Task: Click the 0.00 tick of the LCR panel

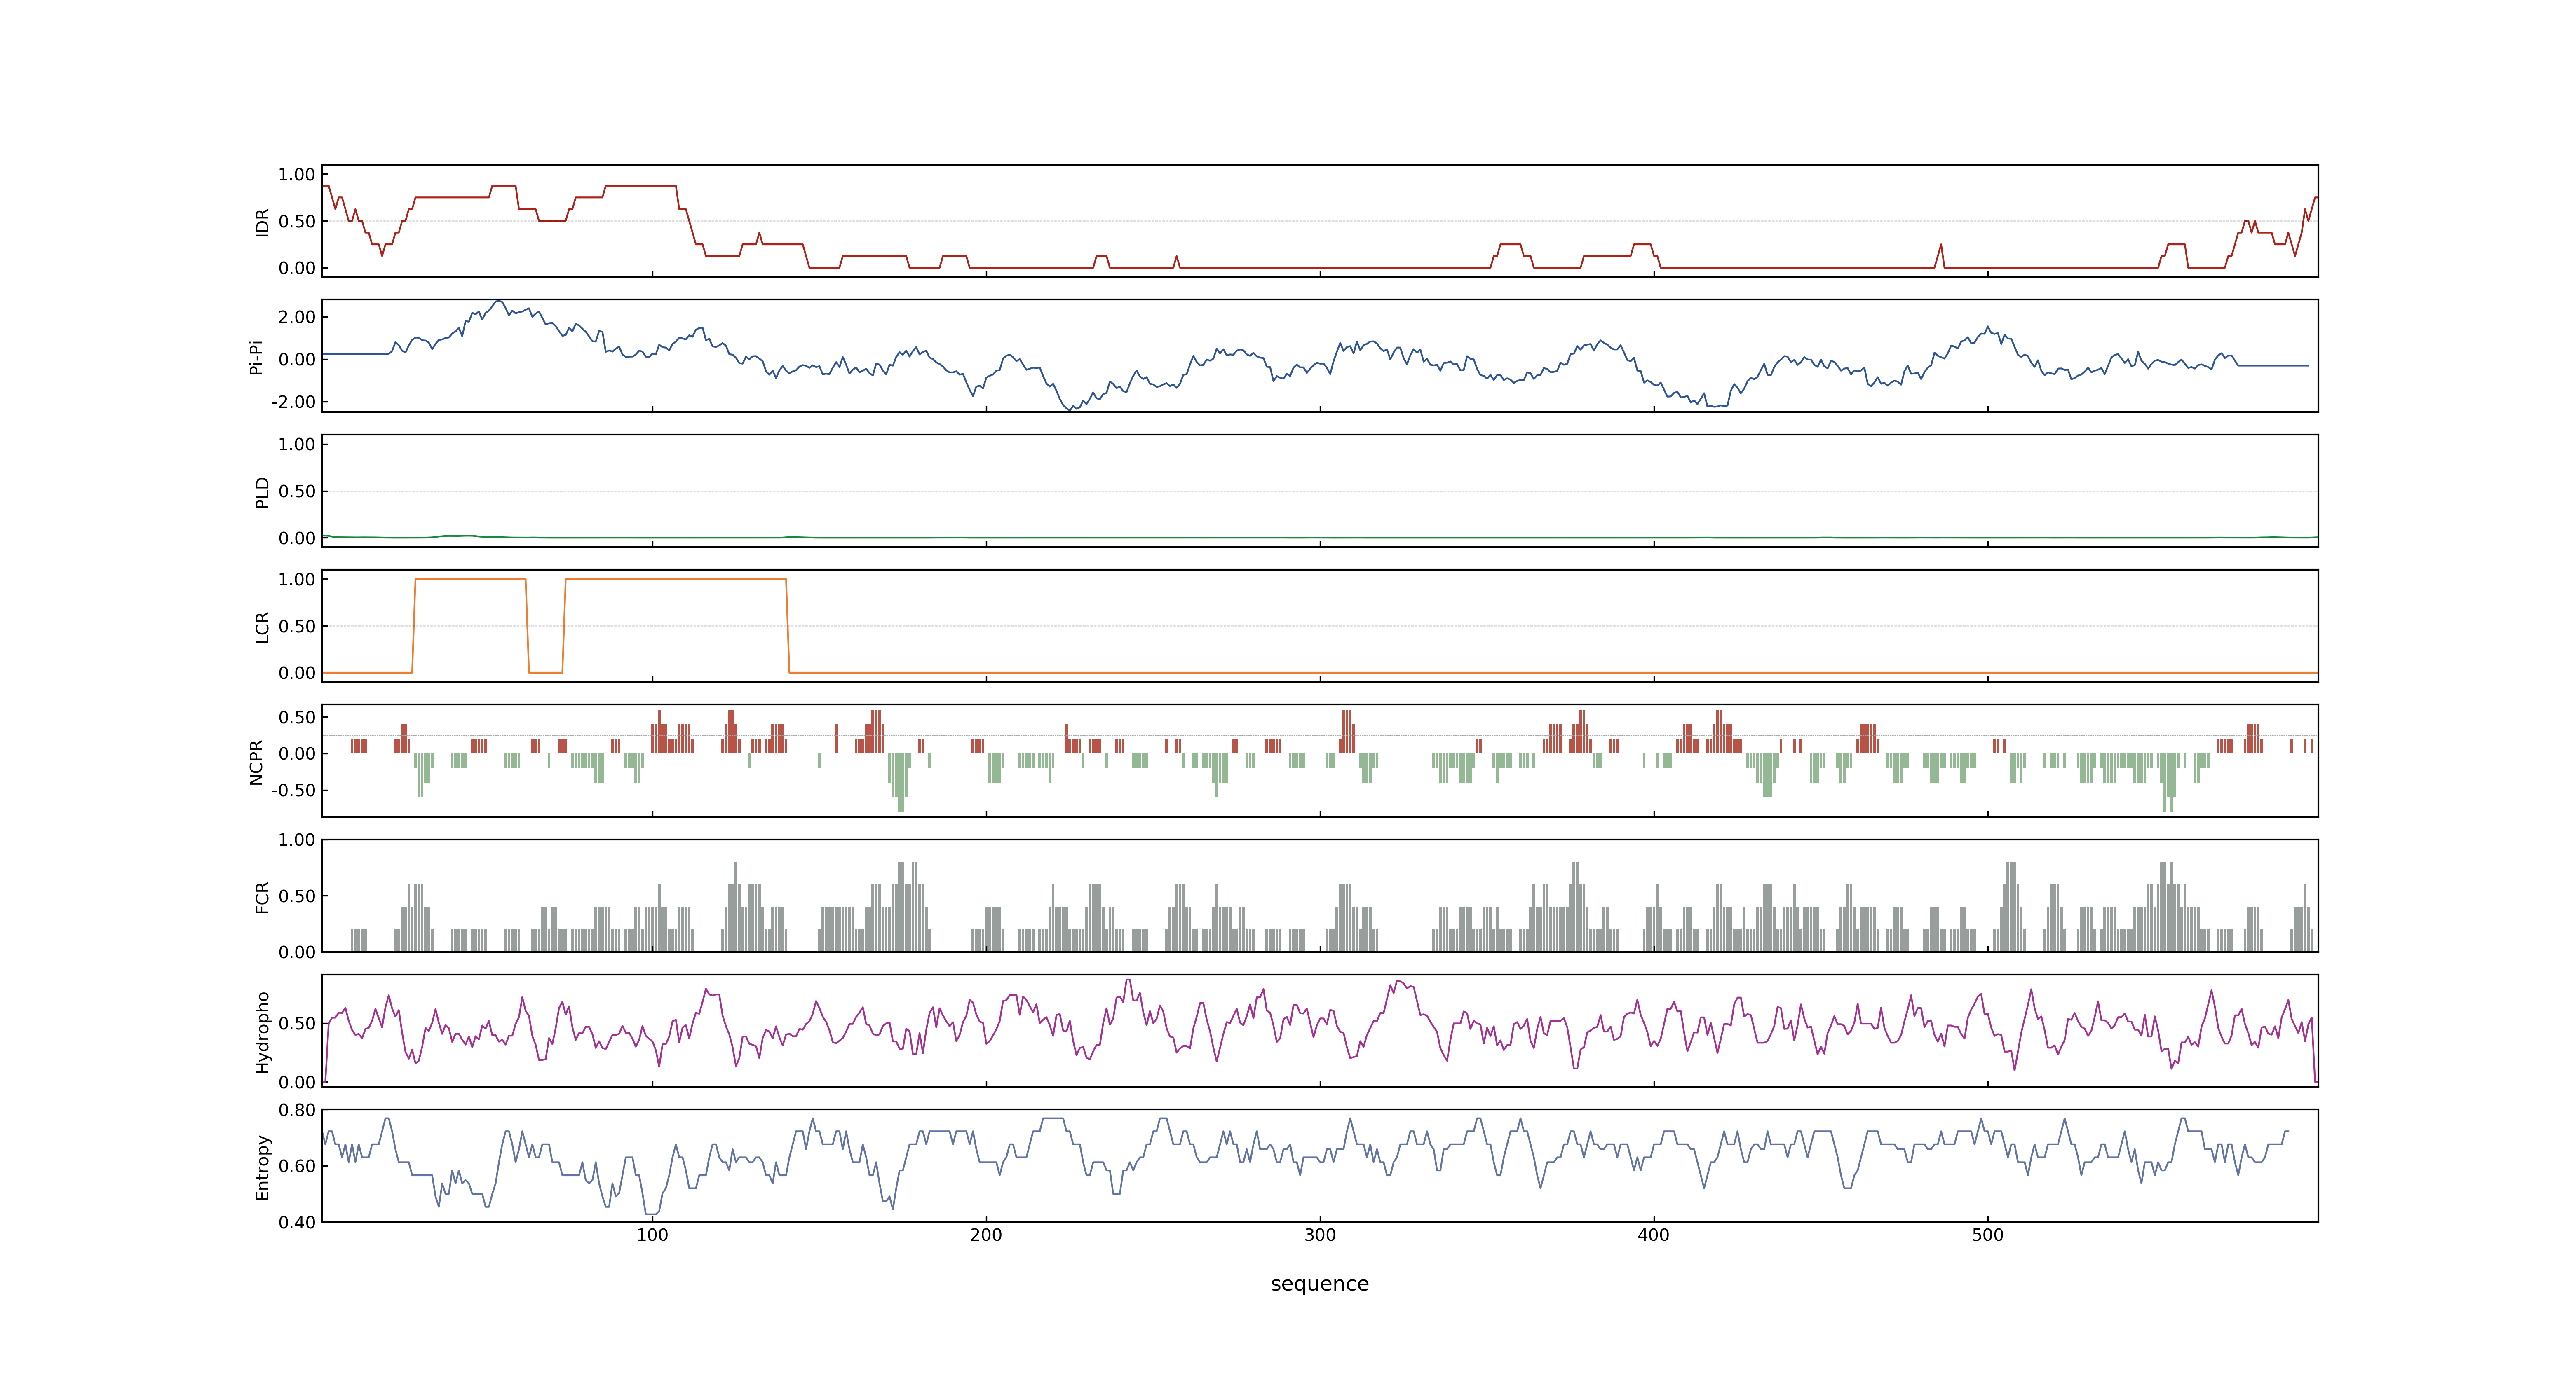Action: [297, 673]
